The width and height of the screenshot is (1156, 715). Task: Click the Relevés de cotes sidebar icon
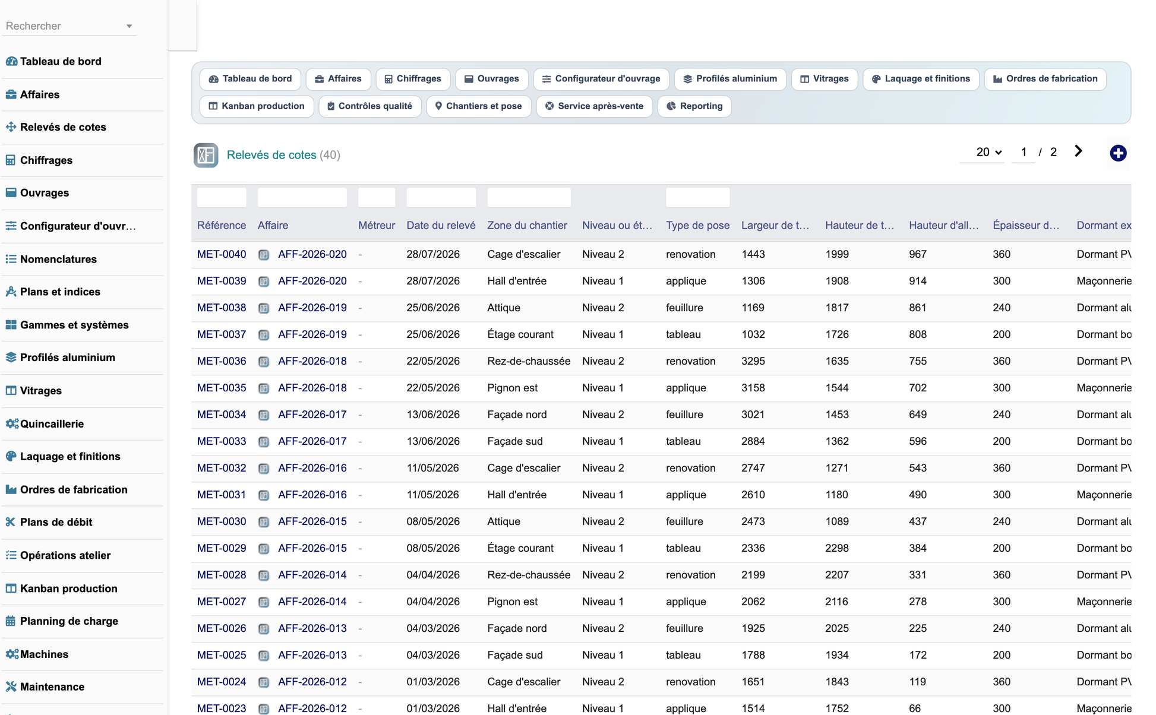11,127
